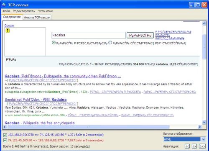Select the first search scope radio button
This screenshot has height=151, width=209.
54,43
